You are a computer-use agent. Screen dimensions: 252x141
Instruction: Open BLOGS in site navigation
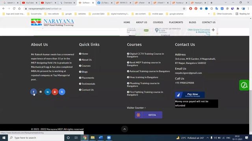pyautogui.click(x=193, y=22)
